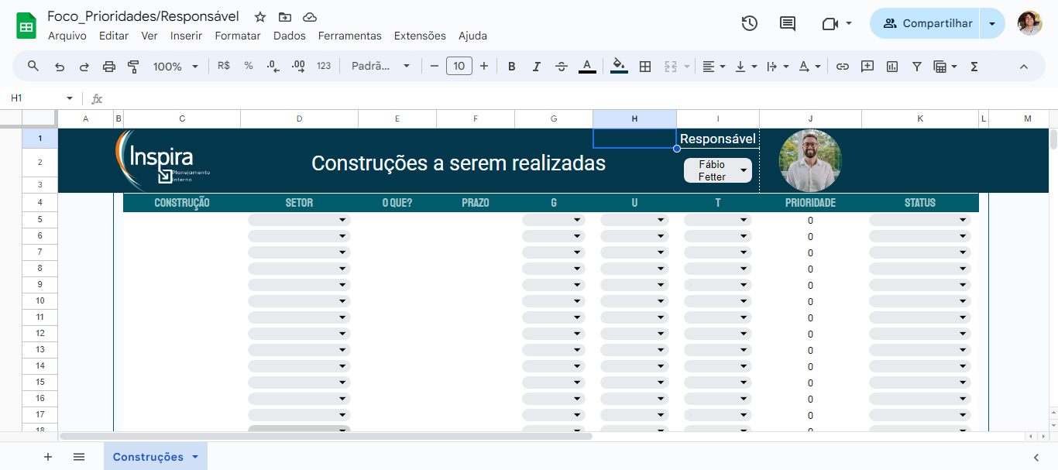Open the Formatar menu
The height and width of the screenshot is (470, 1058).
pyautogui.click(x=238, y=36)
